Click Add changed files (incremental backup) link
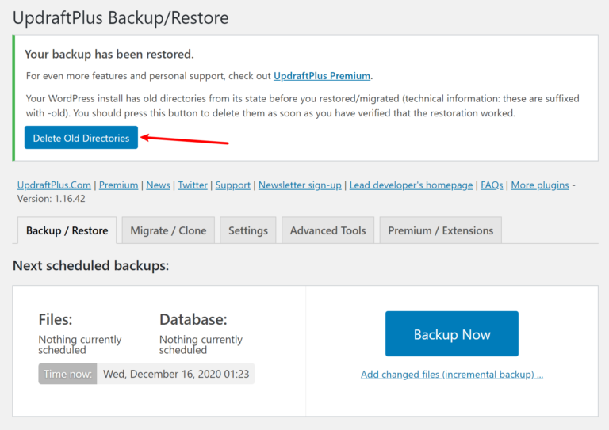 click(x=451, y=375)
